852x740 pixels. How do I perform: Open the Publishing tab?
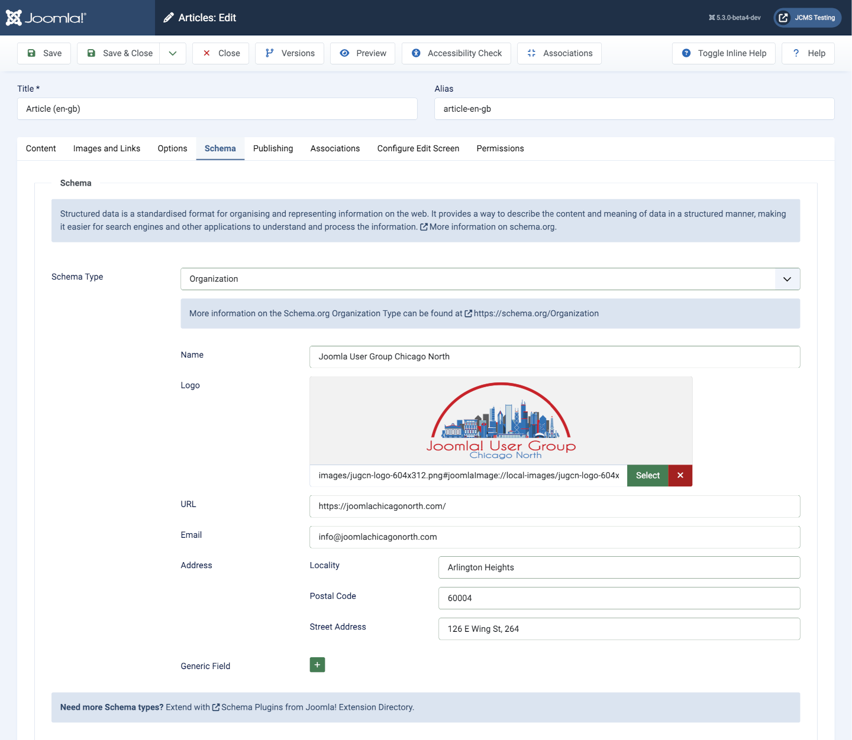(x=273, y=148)
